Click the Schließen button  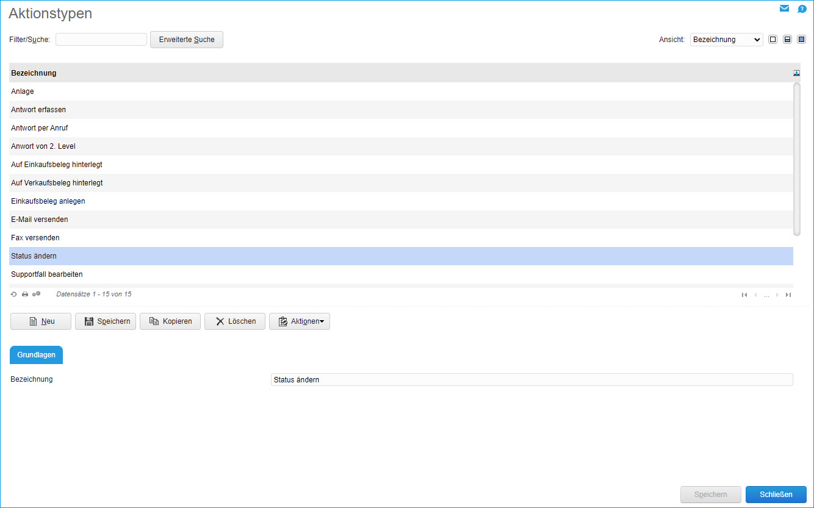click(776, 495)
